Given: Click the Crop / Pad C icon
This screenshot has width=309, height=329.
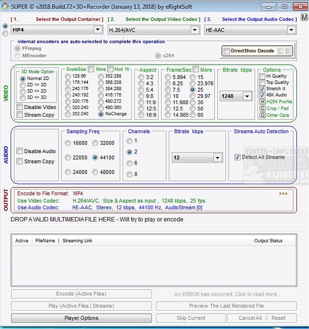Looking at the screenshot, I should [x=262, y=109].
